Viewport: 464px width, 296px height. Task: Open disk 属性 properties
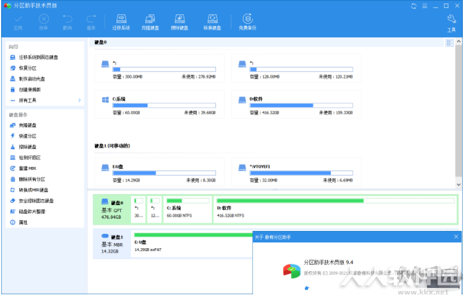tap(18, 222)
